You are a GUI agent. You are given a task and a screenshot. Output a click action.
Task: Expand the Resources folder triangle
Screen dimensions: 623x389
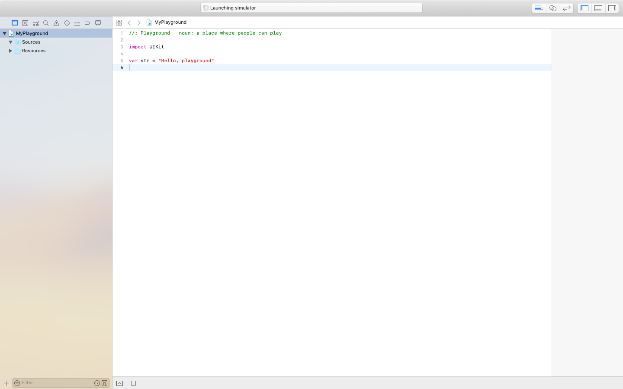[x=11, y=51]
